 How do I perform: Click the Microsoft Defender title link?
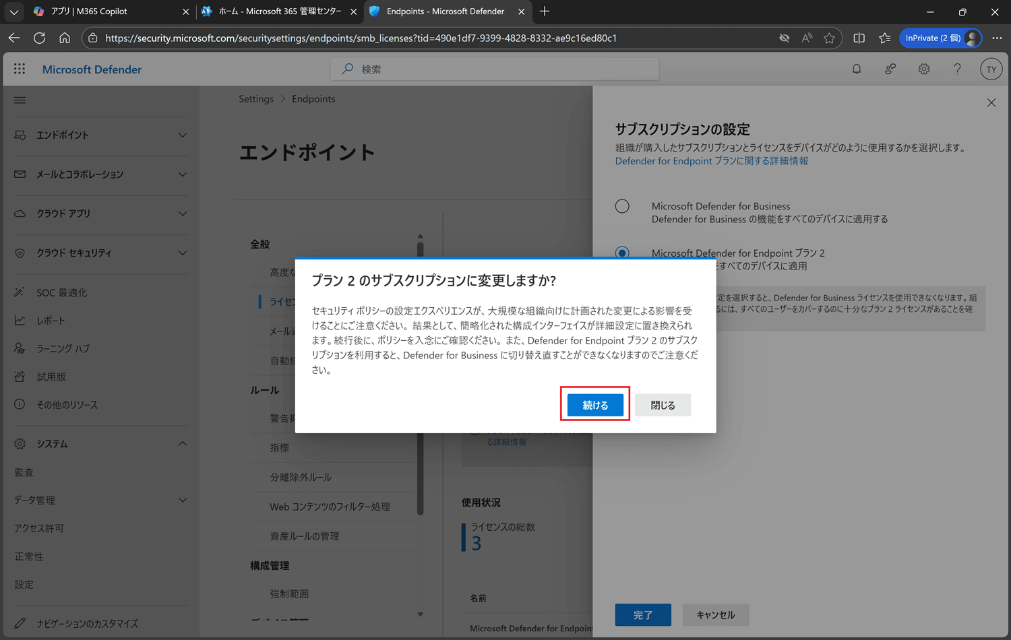click(x=92, y=69)
